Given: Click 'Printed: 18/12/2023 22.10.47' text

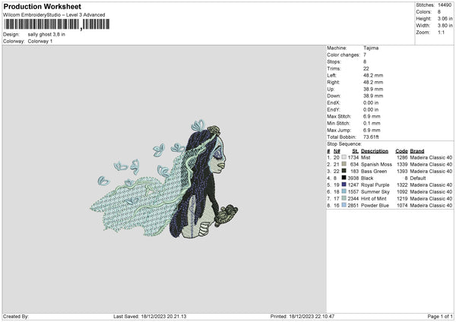Looking at the screenshot, I should pyautogui.click(x=302, y=317).
